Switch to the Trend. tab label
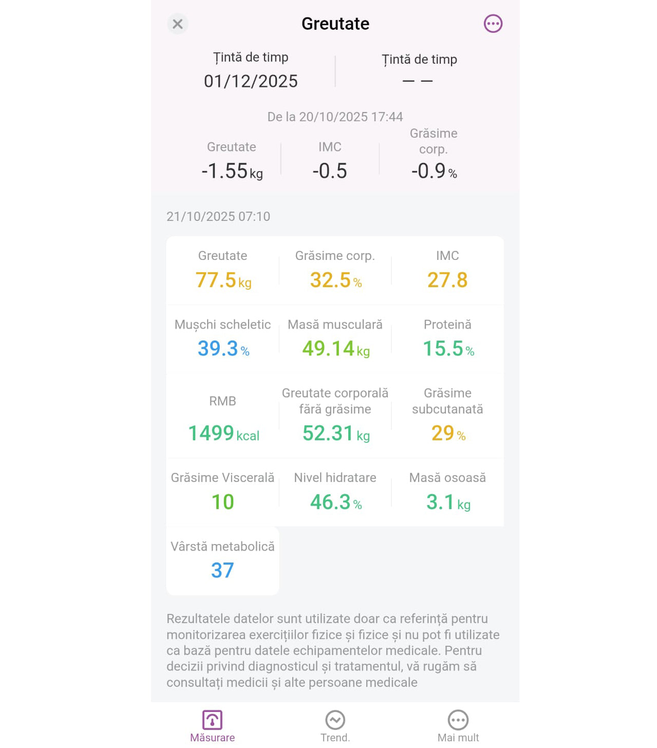This screenshot has height=748, width=657. coord(335,738)
